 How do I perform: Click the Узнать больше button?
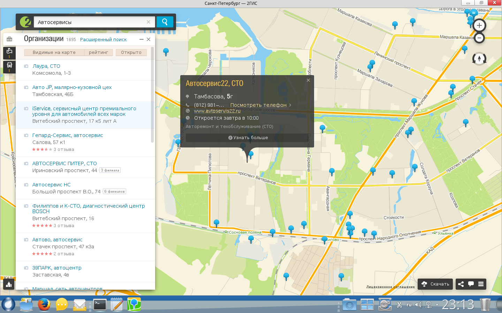point(248,138)
